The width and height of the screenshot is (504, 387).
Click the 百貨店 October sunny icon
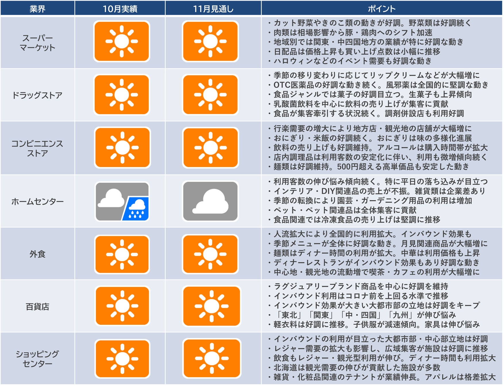(x=122, y=306)
